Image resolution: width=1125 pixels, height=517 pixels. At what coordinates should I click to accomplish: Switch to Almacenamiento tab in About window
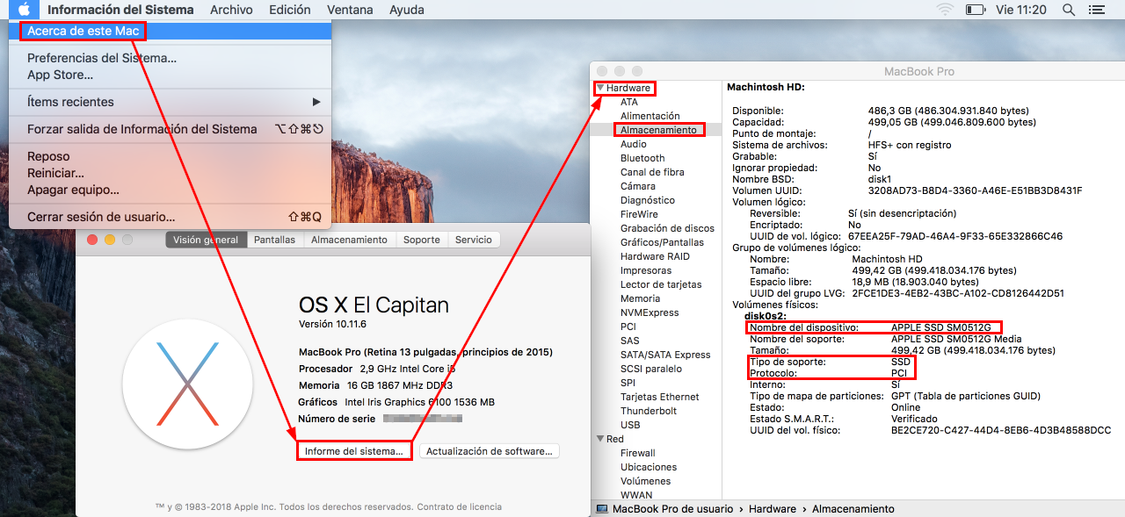click(349, 240)
